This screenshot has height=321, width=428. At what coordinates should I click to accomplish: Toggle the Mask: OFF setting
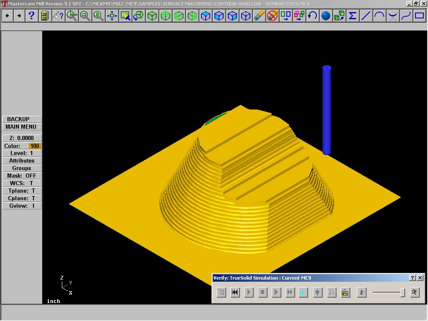(x=22, y=176)
